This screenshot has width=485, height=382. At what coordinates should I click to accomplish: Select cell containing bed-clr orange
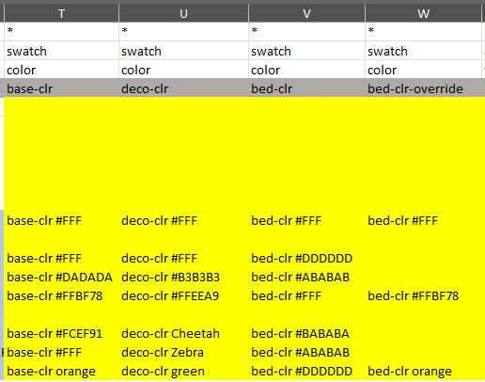423,371
